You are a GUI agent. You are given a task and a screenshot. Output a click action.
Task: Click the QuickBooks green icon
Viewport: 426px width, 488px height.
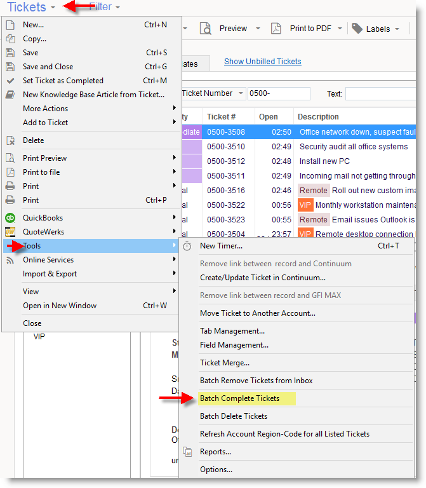click(x=10, y=218)
